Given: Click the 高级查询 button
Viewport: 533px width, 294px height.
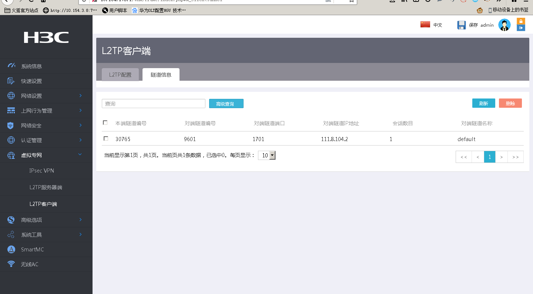Looking at the screenshot, I should pyautogui.click(x=226, y=104).
